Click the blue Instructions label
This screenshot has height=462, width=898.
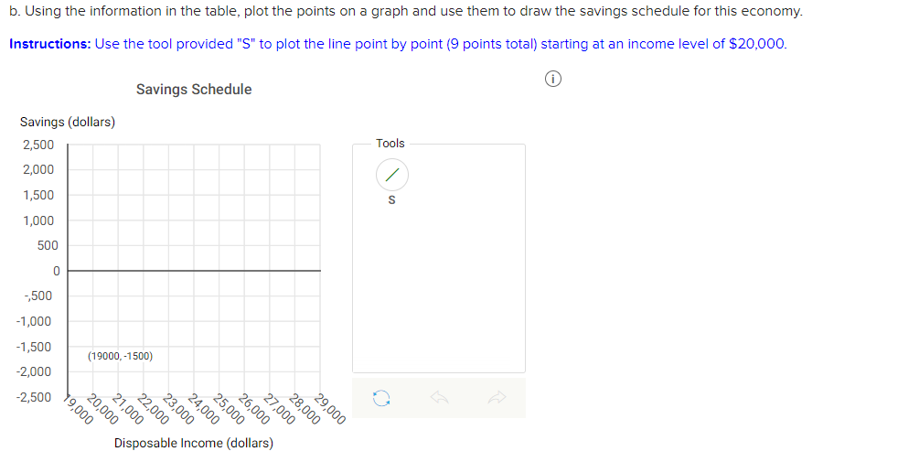click(50, 44)
